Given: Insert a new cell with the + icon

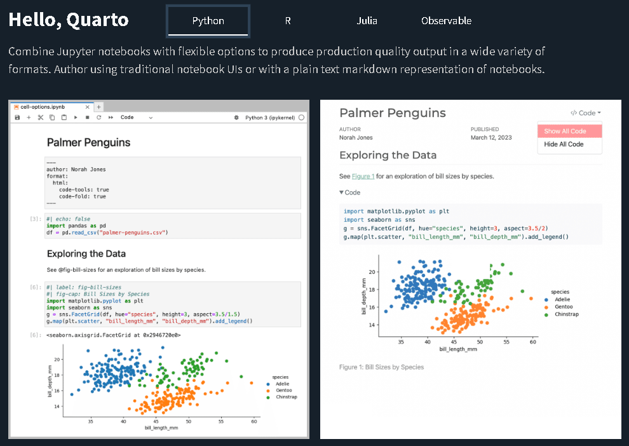Looking at the screenshot, I should [29, 117].
